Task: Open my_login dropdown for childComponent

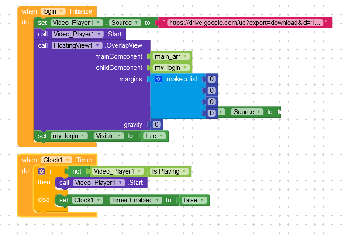Action: (x=171, y=68)
